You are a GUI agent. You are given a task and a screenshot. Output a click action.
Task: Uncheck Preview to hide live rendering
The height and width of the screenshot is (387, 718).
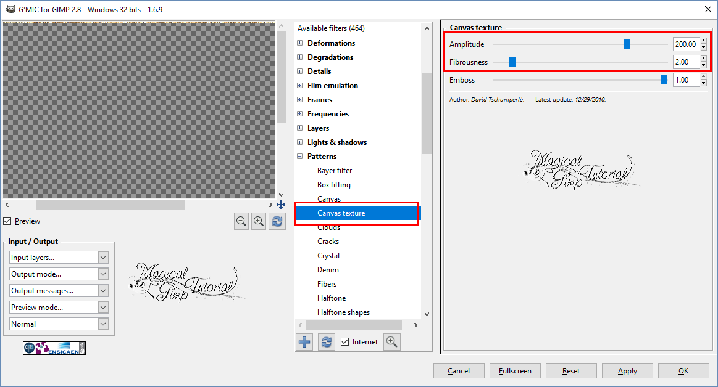[7, 221]
